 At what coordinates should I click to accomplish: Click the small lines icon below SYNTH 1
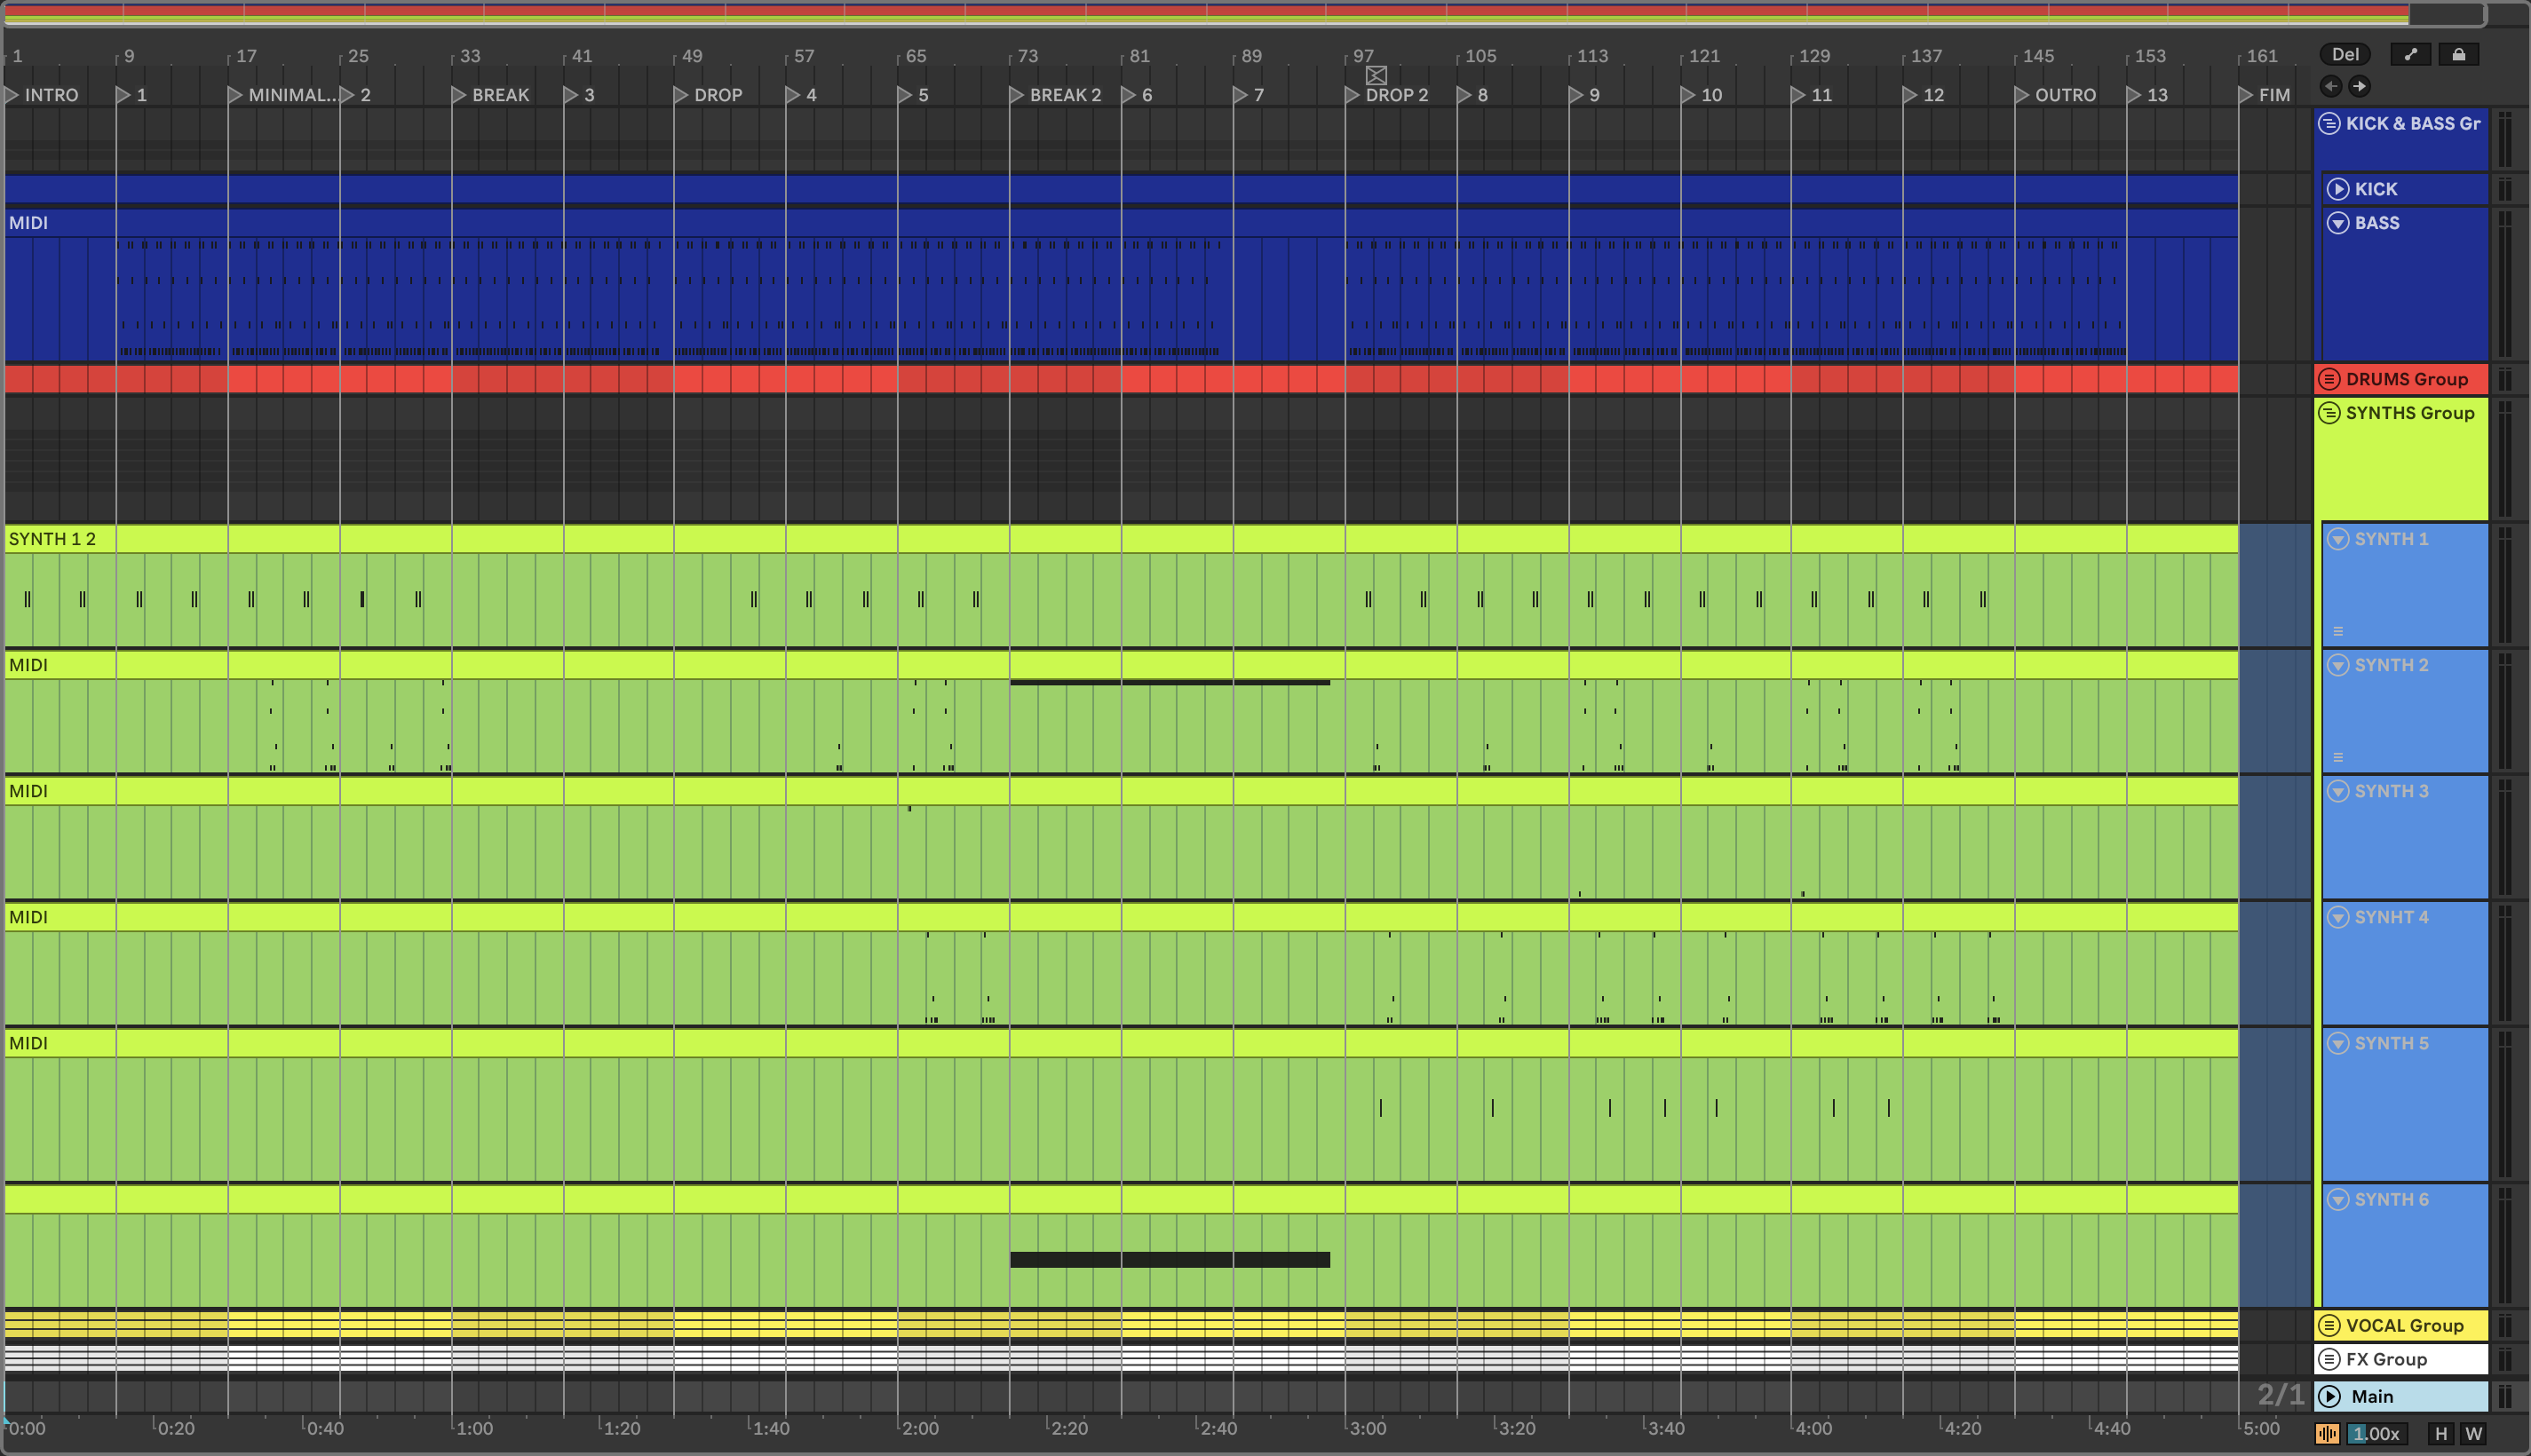2338,631
